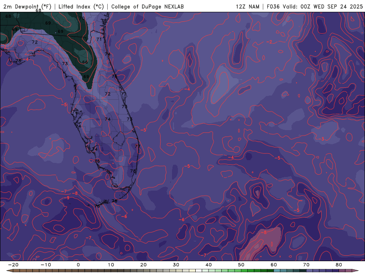Click the color scale's 70 label
Viewport: 365px width, 273px height.
point(306,265)
